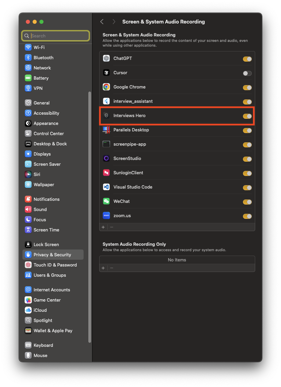The height and width of the screenshot is (387, 281).
Task: Click the sidebar scrollbar
Action: pyautogui.click(x=90, y=217)
